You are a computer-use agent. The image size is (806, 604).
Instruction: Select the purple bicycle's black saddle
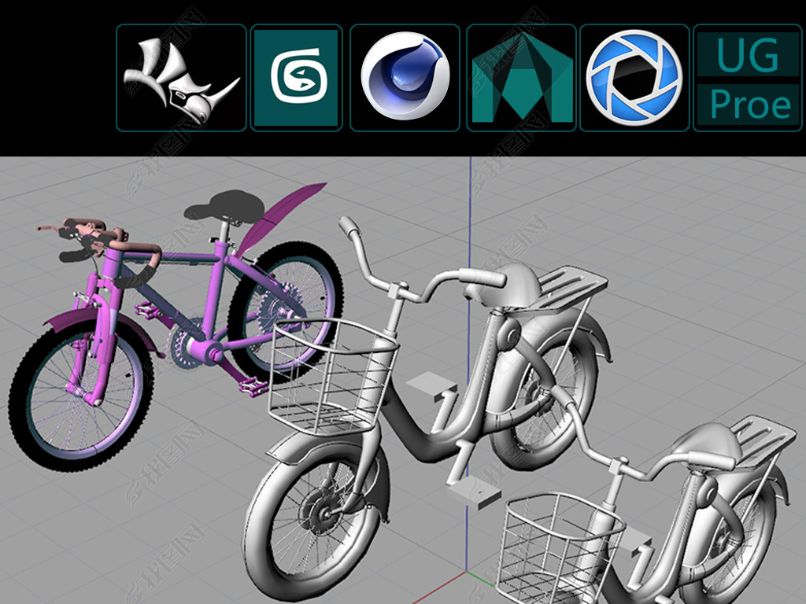point(224,206)
